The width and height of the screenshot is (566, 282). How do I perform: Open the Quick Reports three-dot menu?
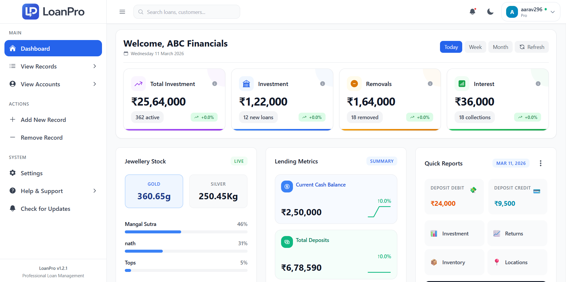541,163
